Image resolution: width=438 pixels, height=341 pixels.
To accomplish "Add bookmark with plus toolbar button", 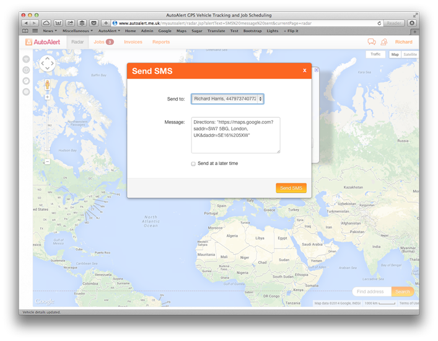I will [106, 23].
